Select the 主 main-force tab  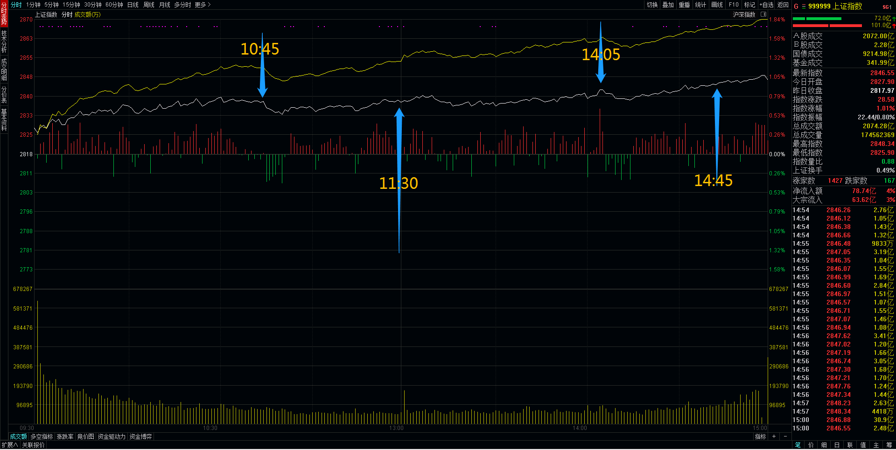[876, 445]
